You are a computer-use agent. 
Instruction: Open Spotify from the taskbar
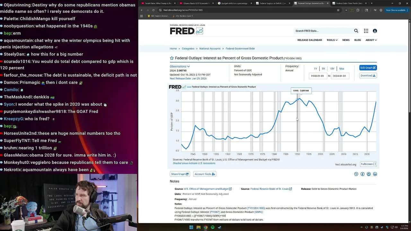coord(213,227)
